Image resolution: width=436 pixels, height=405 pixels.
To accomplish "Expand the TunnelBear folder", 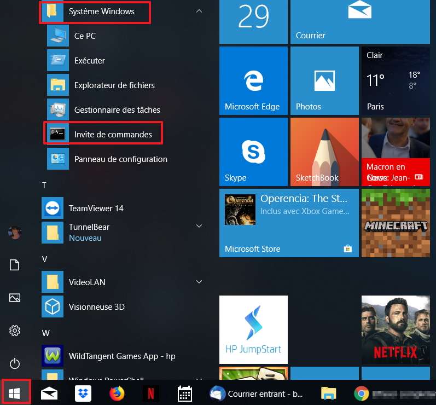I will 199,226.
